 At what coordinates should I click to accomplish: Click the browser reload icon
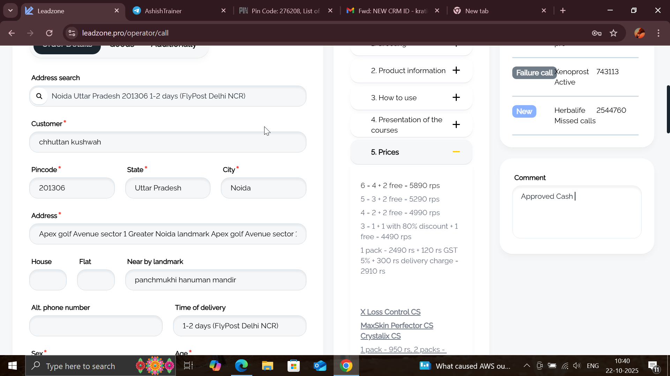point(49,33)
